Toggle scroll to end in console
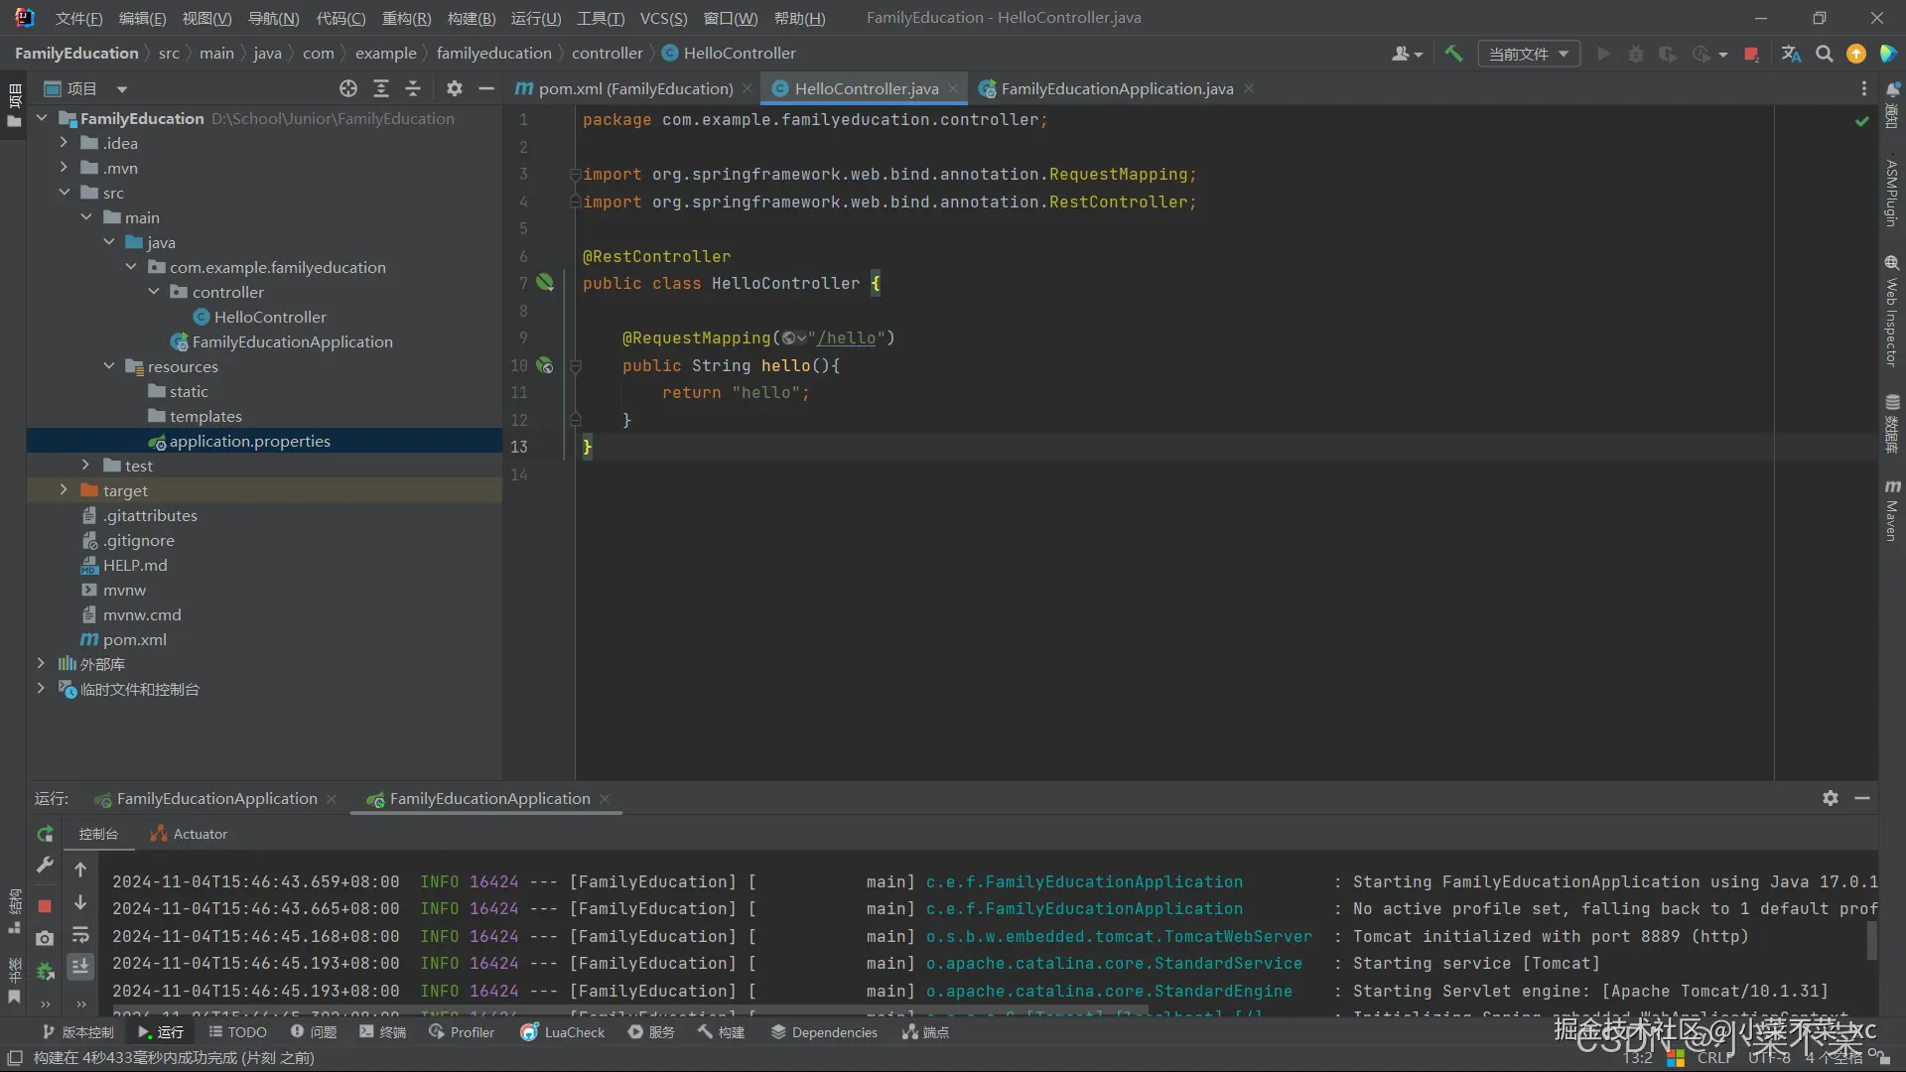This screenshot has height=1072, width=1906. pos(80,966)
